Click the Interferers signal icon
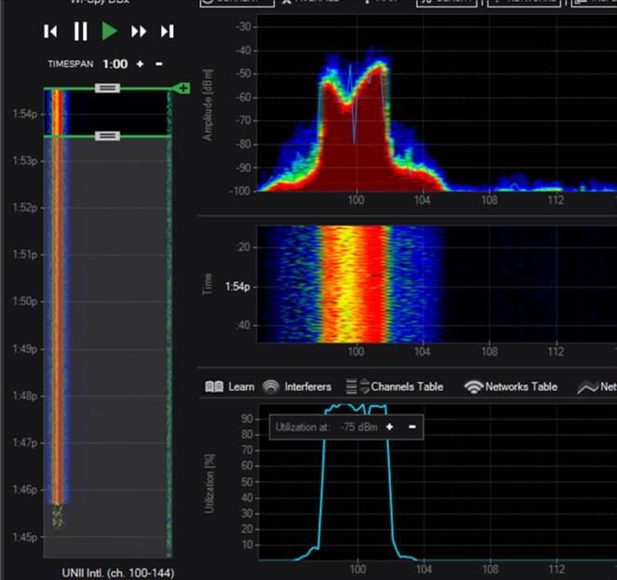This screenshot has height=580, width=617. [271, 387]
